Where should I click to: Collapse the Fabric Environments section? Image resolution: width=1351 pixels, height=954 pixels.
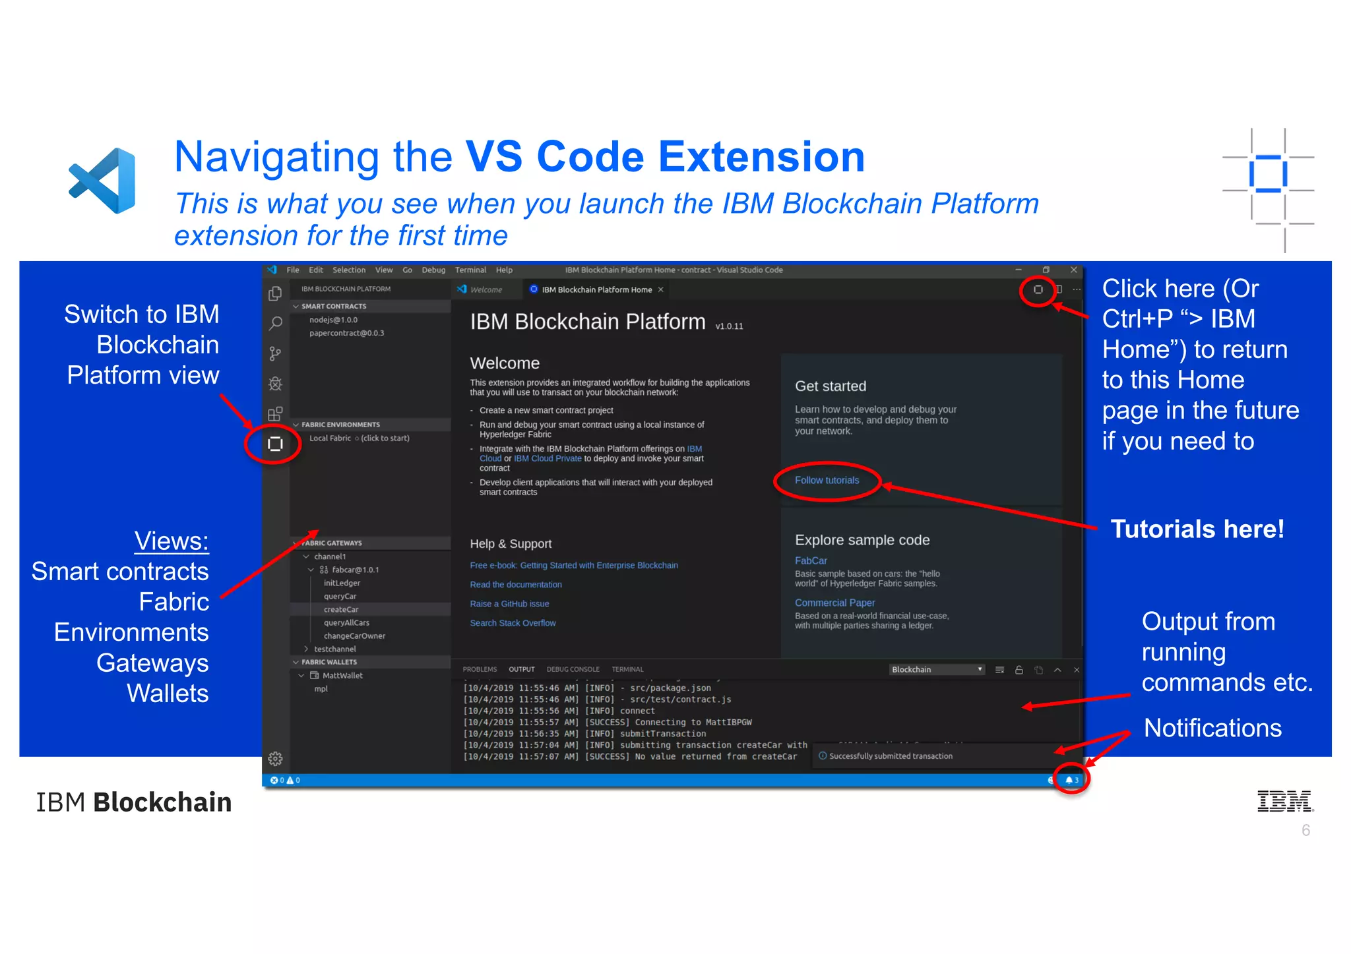tap(370, 425)
